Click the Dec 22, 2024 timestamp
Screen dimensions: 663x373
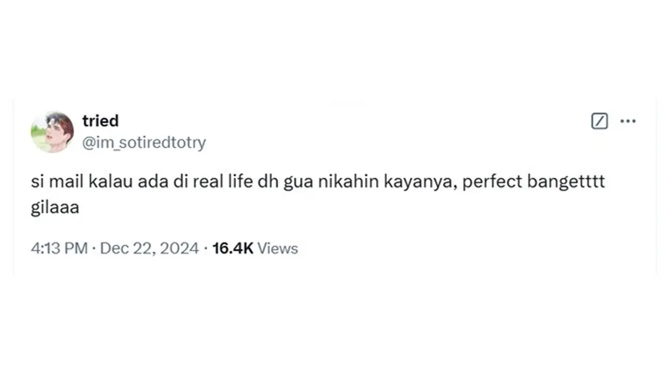[x=149, y=248]
